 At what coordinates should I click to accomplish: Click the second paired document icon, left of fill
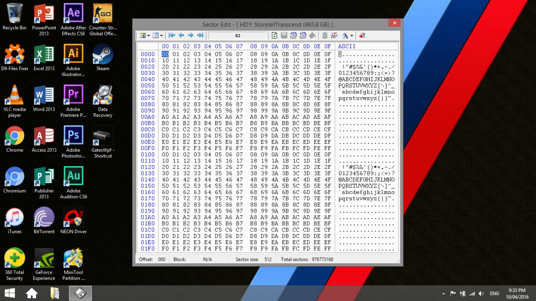point(303,35)
